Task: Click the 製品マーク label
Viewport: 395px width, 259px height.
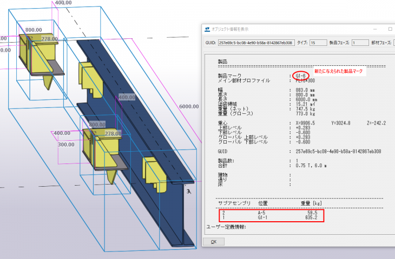Action: tap(229, 76)
